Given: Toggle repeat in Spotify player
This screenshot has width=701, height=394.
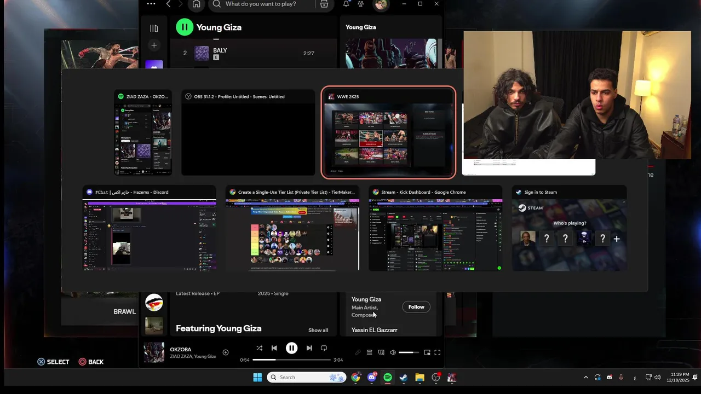Looking at the screenshot, I should coord(324,348).
